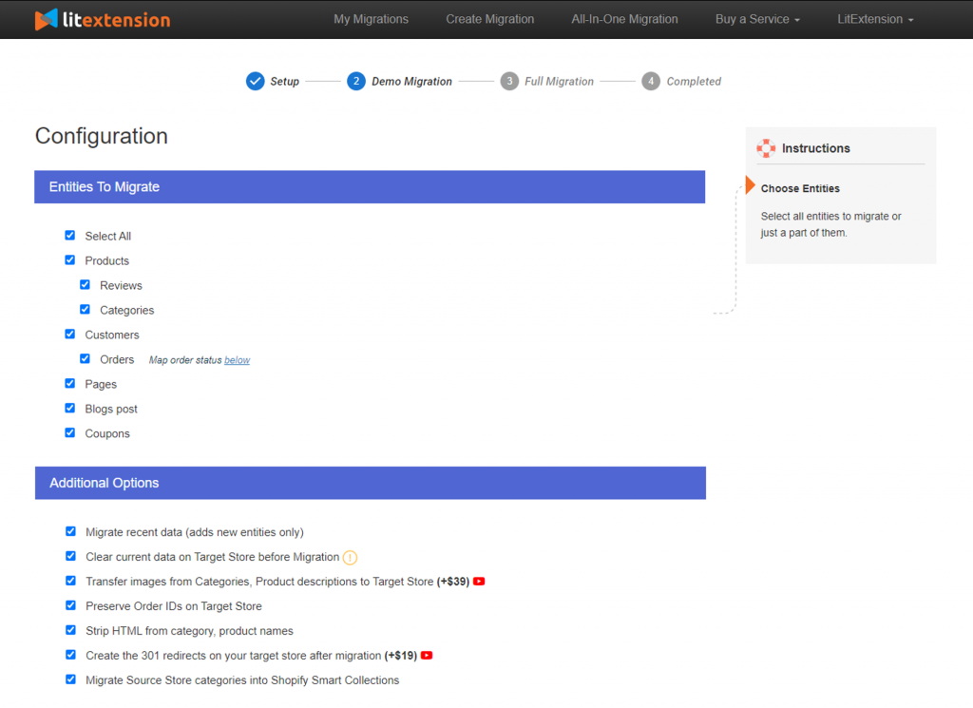Click the warning icon next to Clear current data
The height and width of the screenshot is (708, 973).
350,556
